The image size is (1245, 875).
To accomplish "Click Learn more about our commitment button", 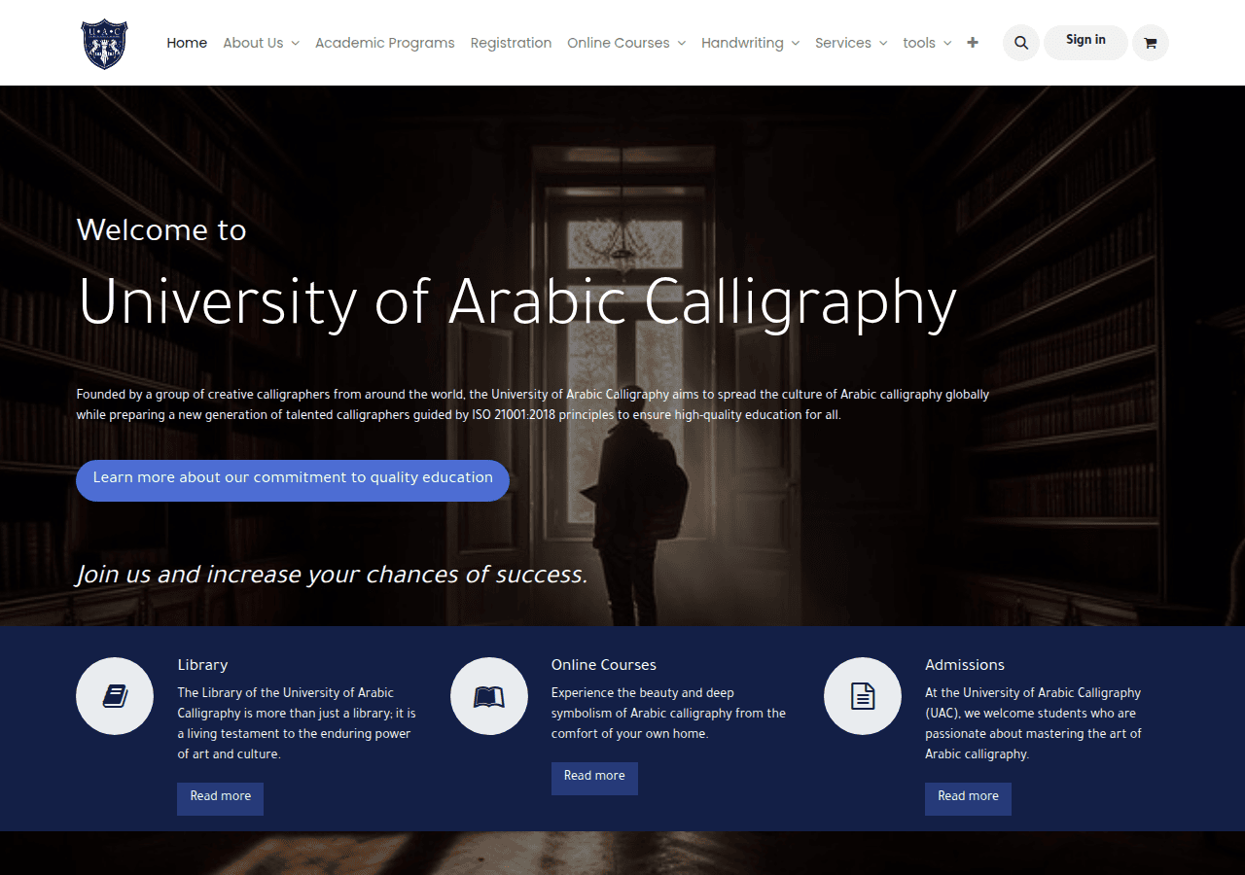I will click(x=293, y=480).
